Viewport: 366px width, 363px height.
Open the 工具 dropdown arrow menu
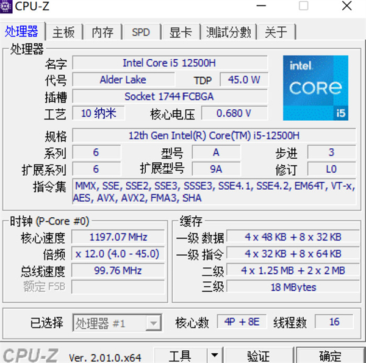(214, 355)
